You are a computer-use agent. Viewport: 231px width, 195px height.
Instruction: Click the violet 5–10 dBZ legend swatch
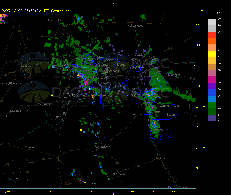point(211,118)
